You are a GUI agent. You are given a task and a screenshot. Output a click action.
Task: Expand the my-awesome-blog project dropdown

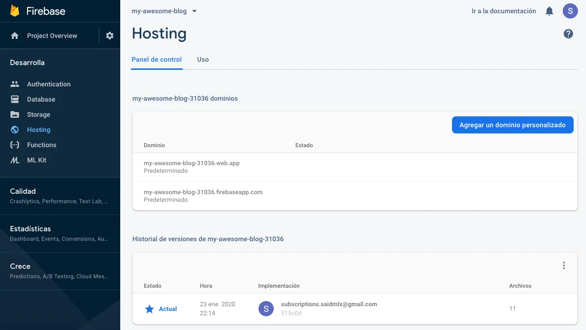point(164,11)
